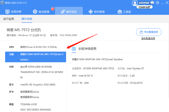Viewport: 169px width, 112px height.
Task: Click BIOS版本 C.60 value
Action: coord(132,76)
